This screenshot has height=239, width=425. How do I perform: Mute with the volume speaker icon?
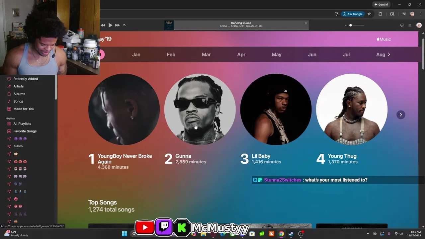(x=345, y=25)
